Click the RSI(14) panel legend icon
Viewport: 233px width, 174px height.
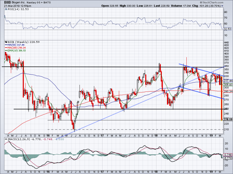(x=6, y=9)
